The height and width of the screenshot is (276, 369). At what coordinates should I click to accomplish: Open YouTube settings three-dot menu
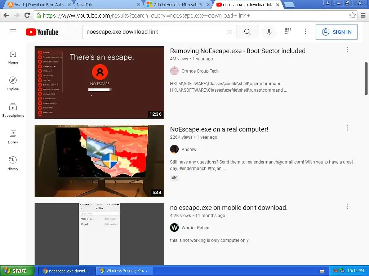(x=306, y=32)
